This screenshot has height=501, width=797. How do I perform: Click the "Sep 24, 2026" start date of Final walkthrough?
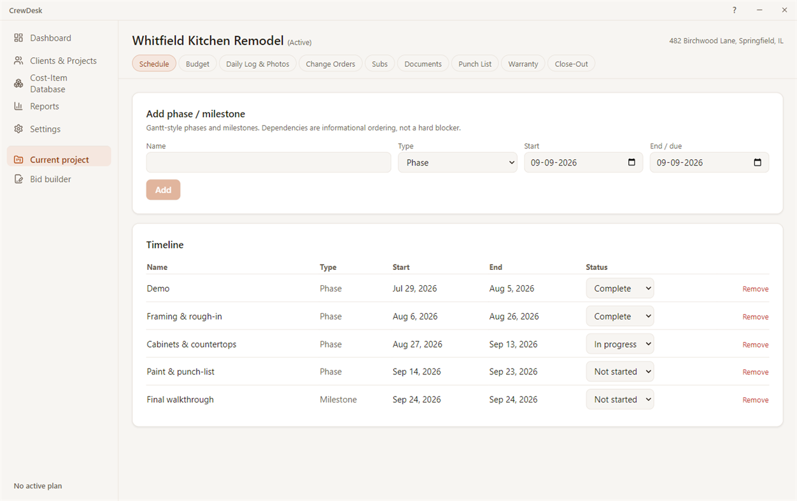click(x=417, y=400)
